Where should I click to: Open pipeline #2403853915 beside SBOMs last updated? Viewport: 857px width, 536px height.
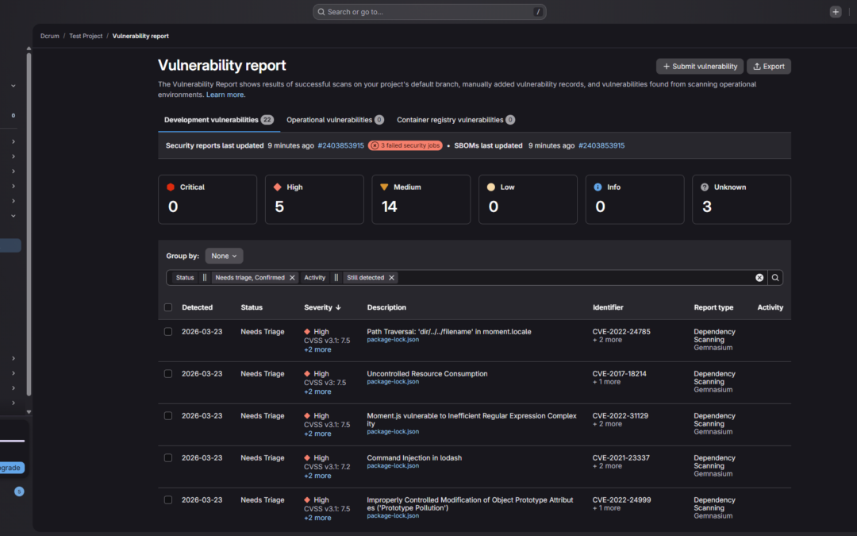[601, 146]
